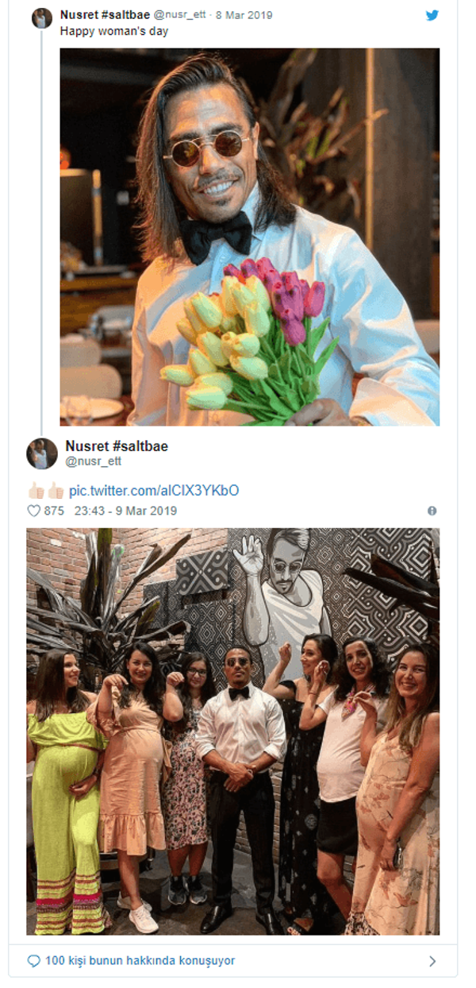Click the speech bubble conversation icon

pyautogui.click(x=33, y=961)
